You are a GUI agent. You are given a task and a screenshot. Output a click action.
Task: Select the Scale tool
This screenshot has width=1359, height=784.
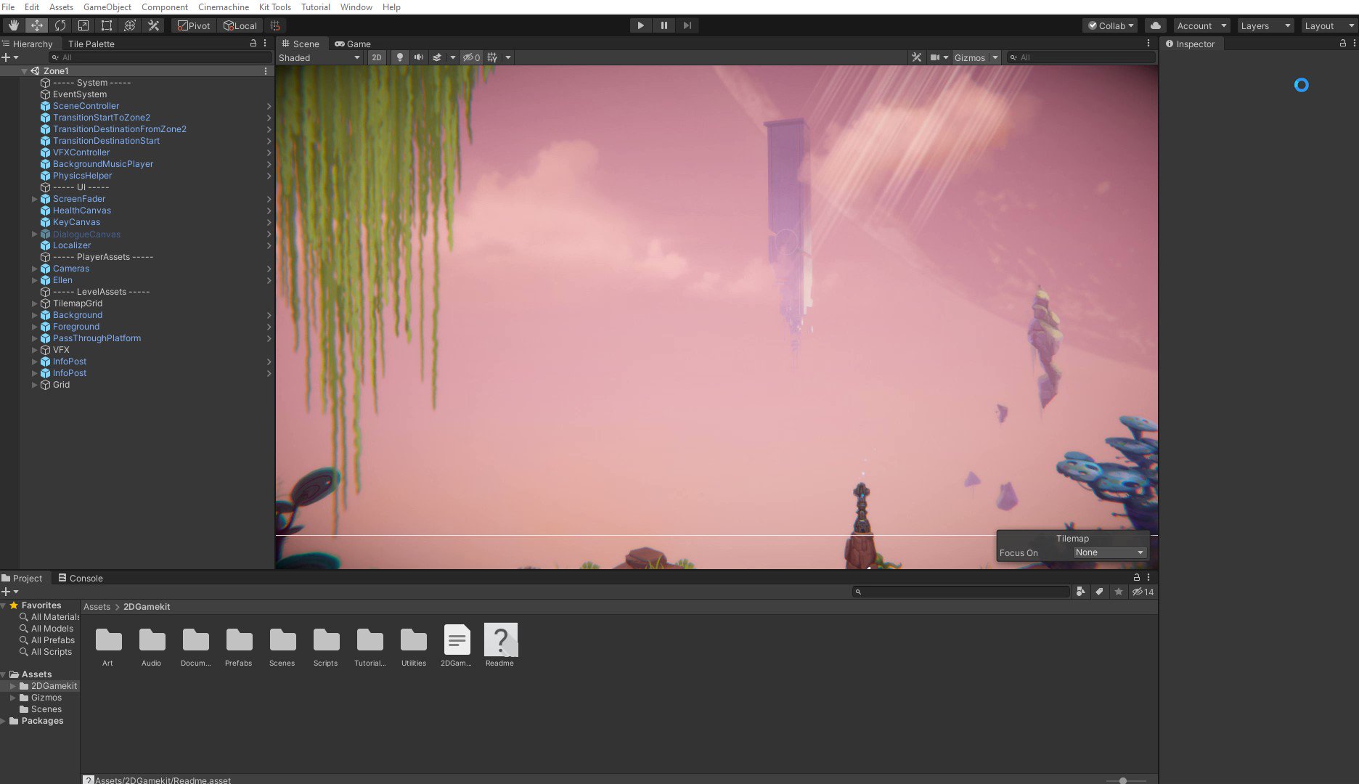(83, 25)
